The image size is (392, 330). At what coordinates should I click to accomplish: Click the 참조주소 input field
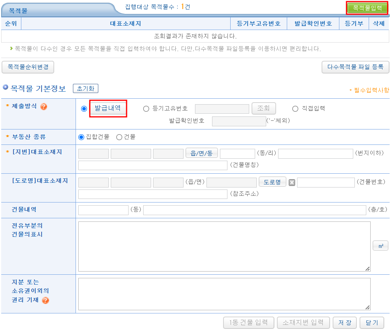[153, 194]
